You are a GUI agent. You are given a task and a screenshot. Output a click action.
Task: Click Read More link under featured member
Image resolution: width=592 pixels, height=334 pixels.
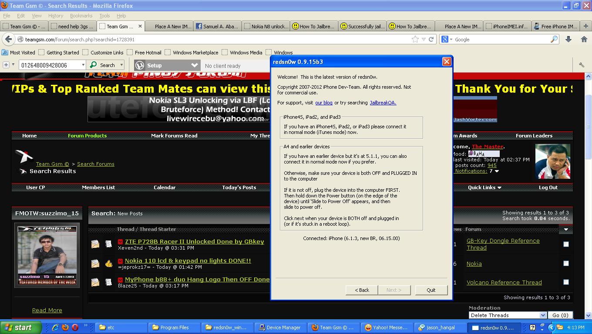pos(47,310)
